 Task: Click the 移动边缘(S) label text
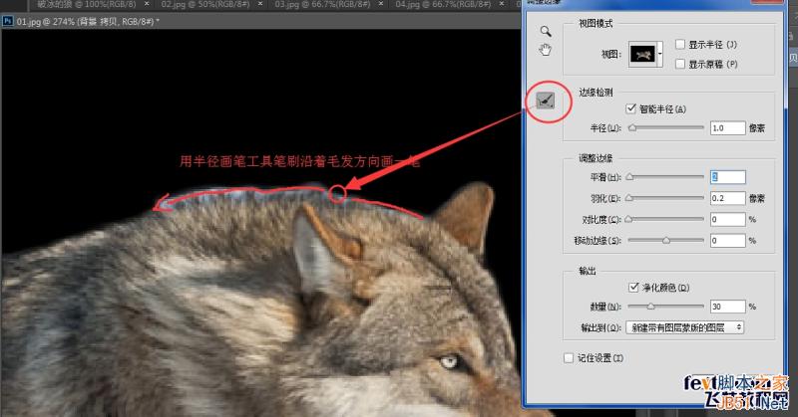598,240
